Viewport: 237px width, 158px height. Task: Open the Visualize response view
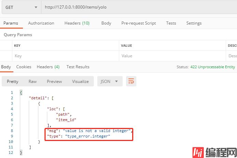pyautogui.click(x=80, y=82)
